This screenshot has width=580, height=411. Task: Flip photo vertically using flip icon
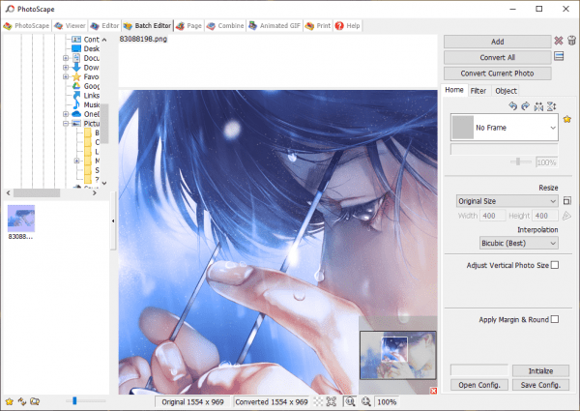(552, 106)
